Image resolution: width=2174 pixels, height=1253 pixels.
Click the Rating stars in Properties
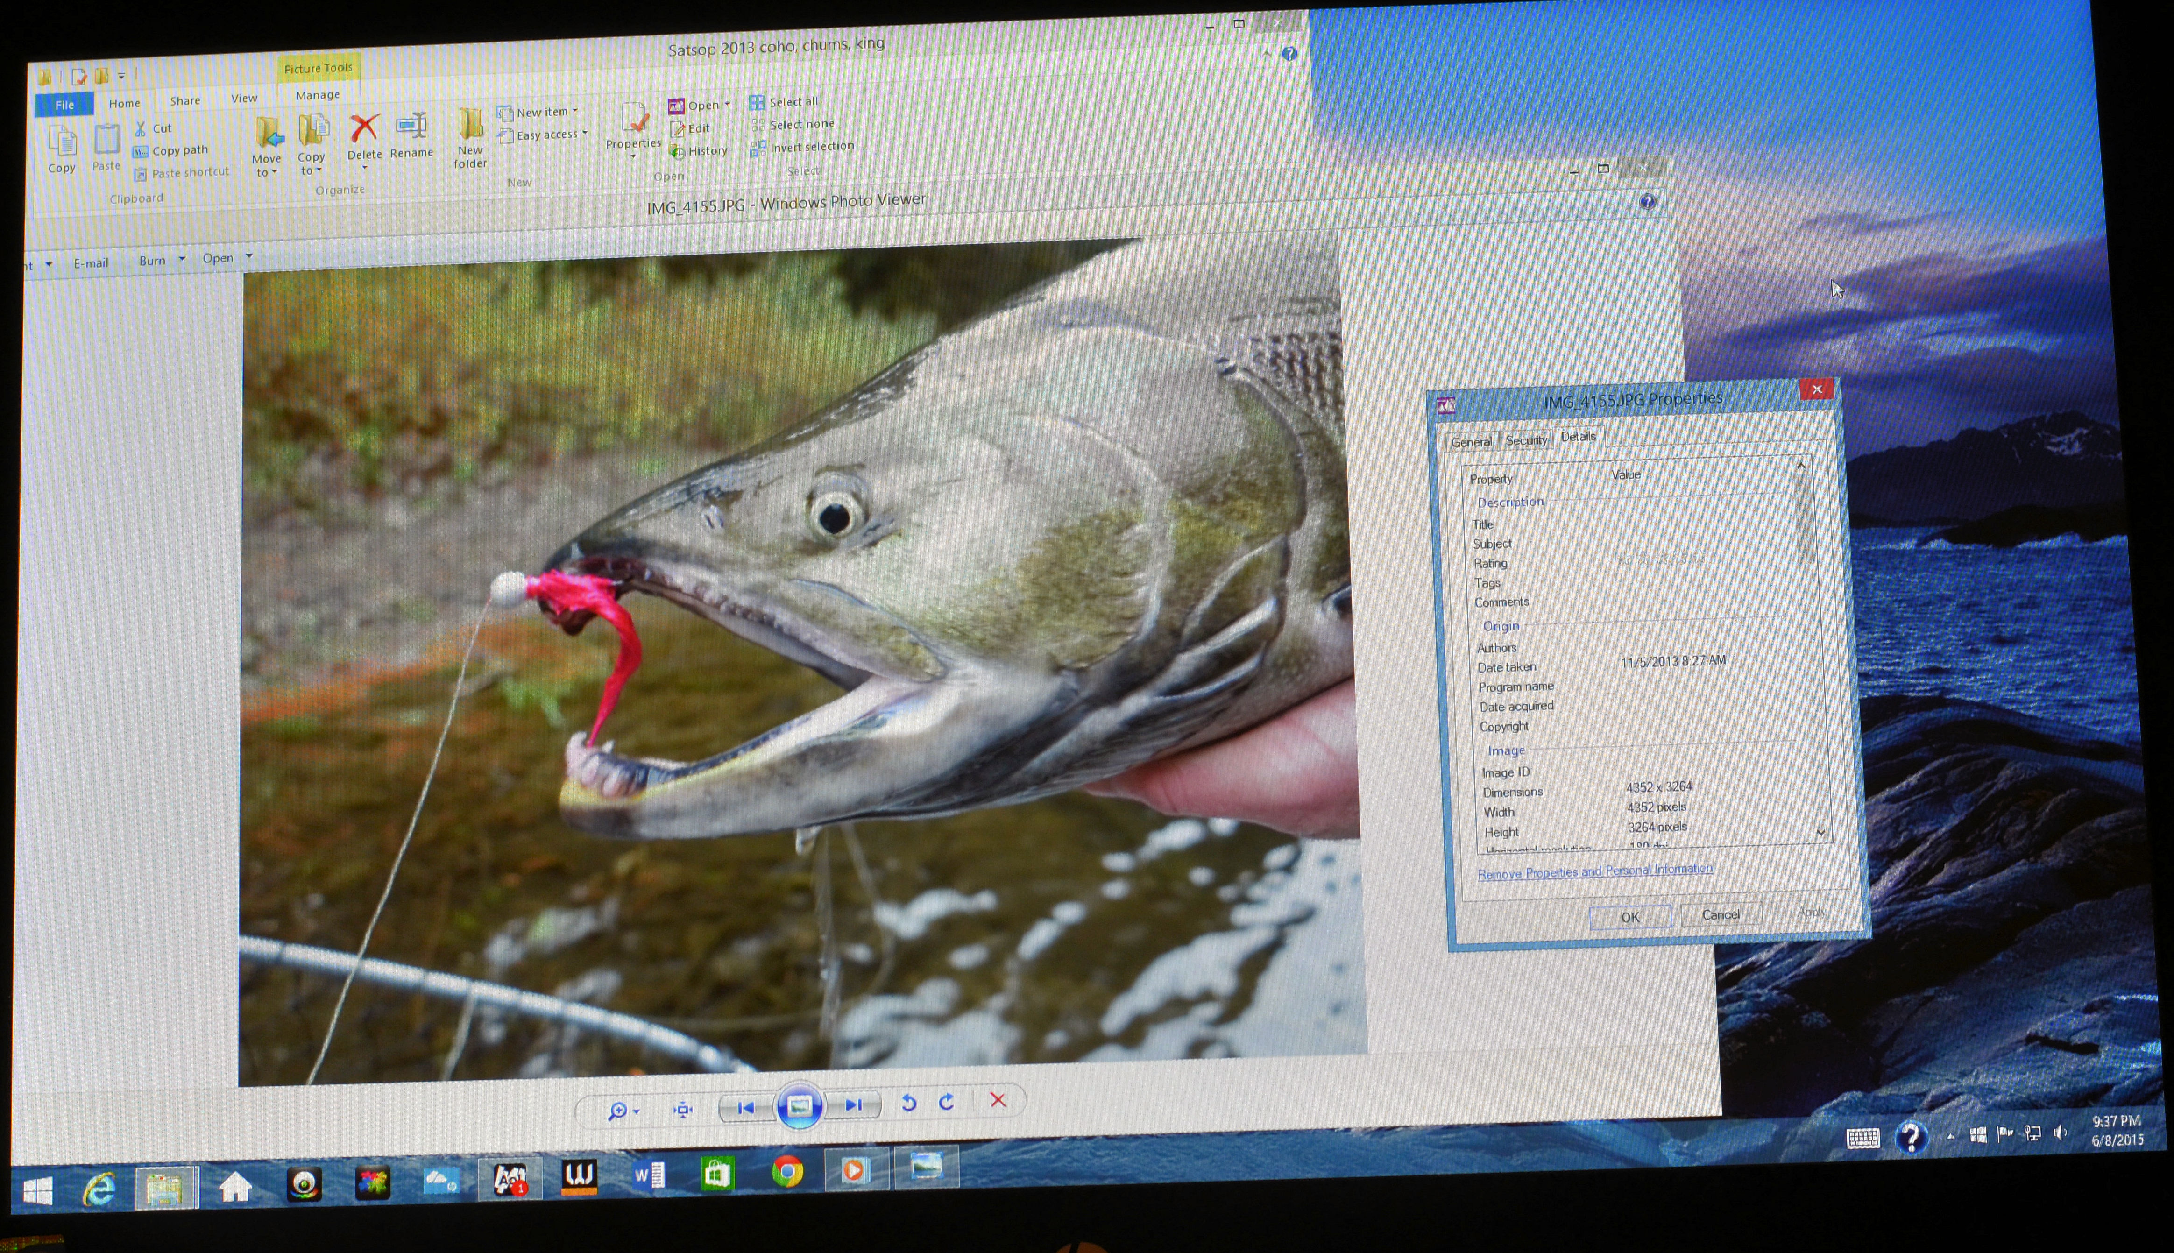(x=1661, y=558)
